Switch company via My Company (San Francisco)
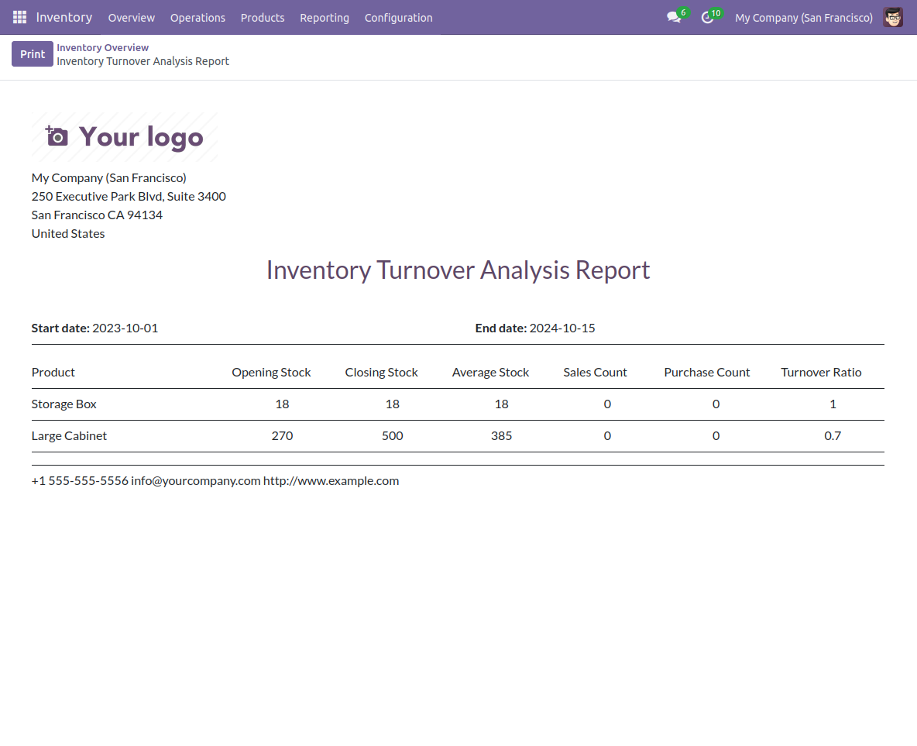 [x=803, y=17]
